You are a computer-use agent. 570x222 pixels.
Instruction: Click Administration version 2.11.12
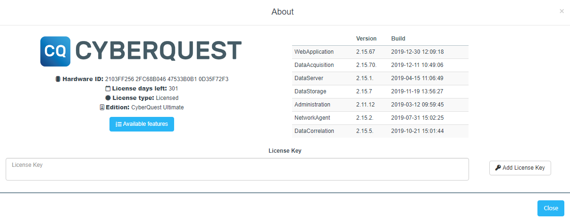tap(366, 105)
